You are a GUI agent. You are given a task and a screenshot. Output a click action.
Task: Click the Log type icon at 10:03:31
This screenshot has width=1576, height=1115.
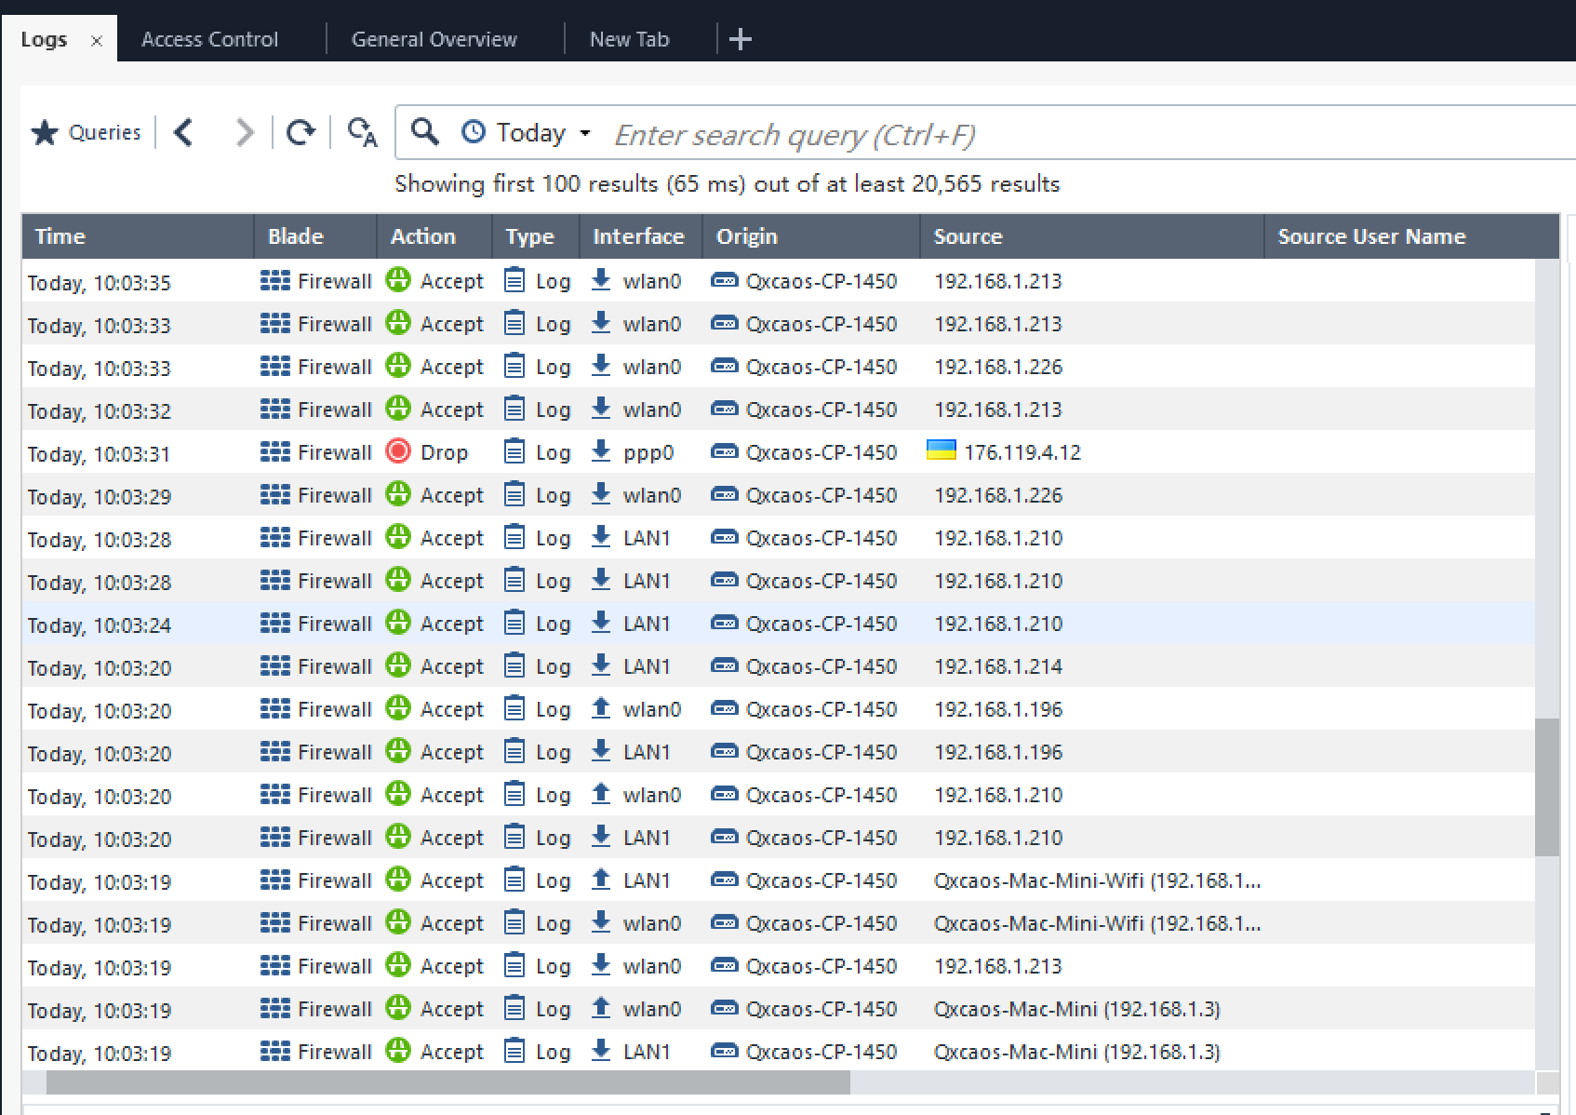[x=514, y=451]
